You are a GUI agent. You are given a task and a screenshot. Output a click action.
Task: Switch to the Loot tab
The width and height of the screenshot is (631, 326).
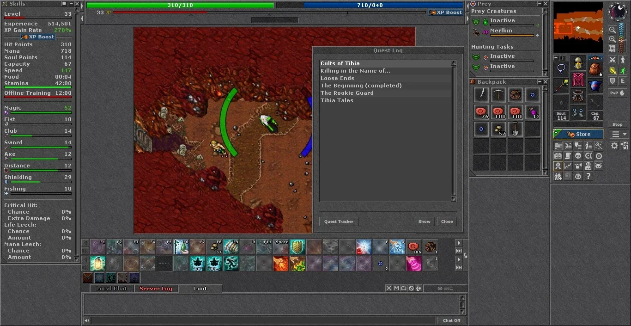(x=200, y=289)
